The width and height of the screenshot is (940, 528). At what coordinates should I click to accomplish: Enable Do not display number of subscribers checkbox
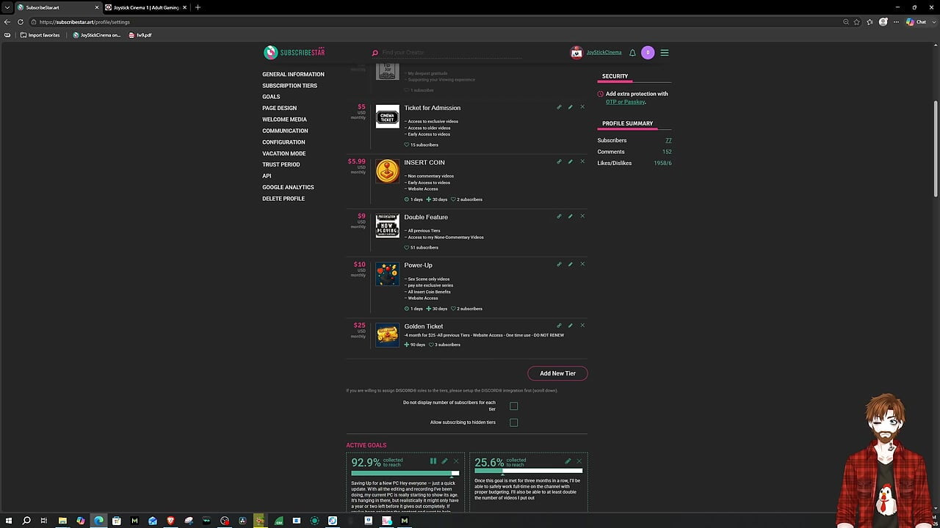(x=513, y=406)
